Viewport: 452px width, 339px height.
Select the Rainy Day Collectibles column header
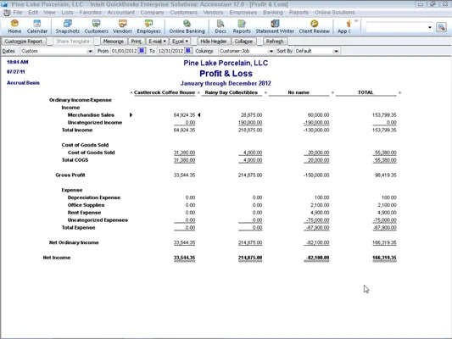232,92
